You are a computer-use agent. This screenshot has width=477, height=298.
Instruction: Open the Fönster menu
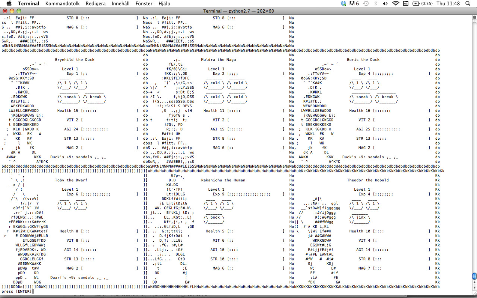[144, 4]
